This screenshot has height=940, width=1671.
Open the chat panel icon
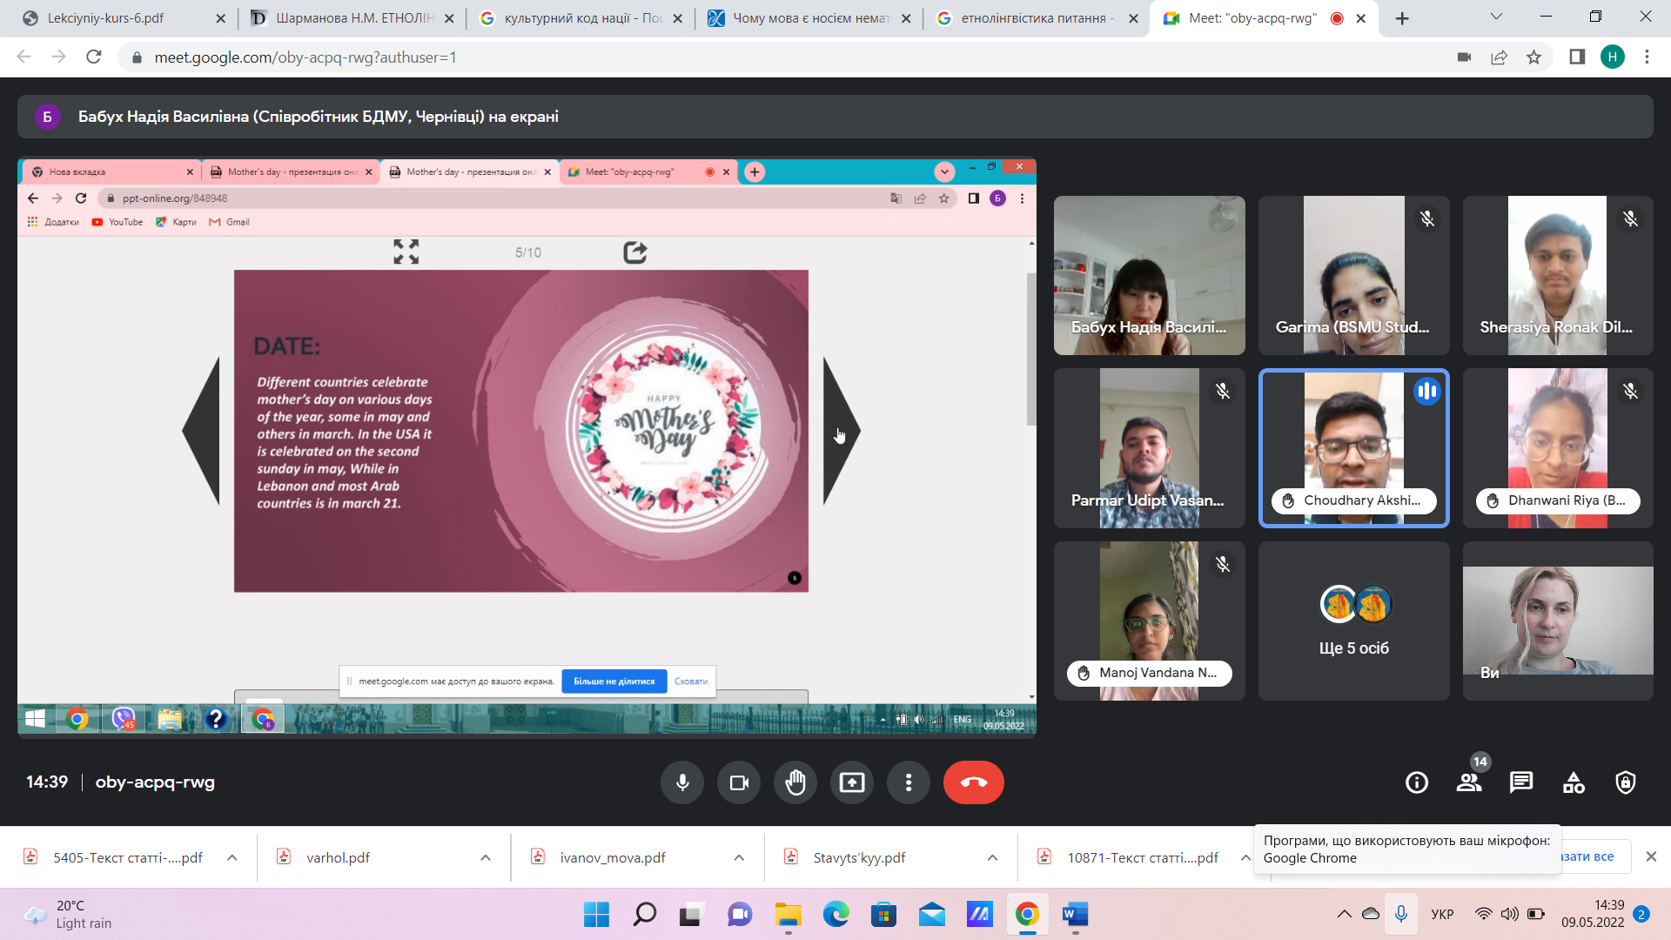(1520, 782)
